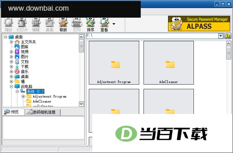233x153 pixels.
Task: Switch to 数码相机信息 camera info tab
Action: point(43,112)
